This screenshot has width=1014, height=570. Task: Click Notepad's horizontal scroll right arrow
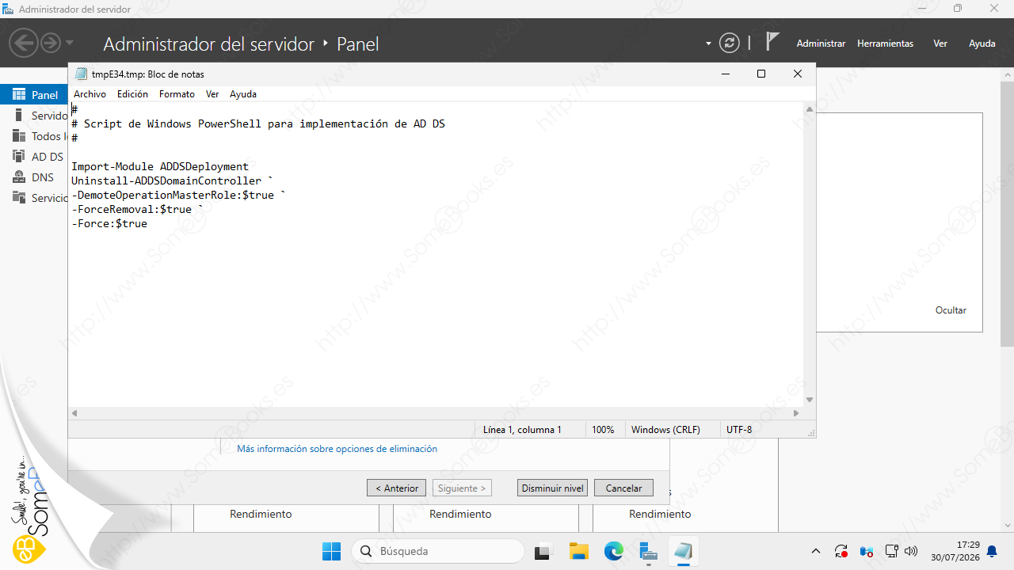pyautogui.click(x=796, y=413)
